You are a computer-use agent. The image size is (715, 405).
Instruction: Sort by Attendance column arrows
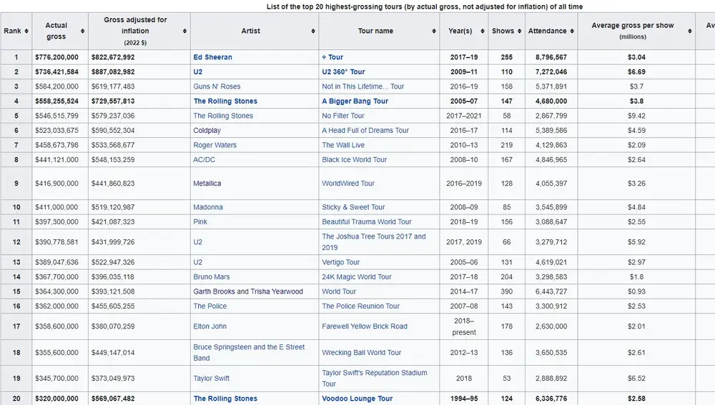click(572, 31)
